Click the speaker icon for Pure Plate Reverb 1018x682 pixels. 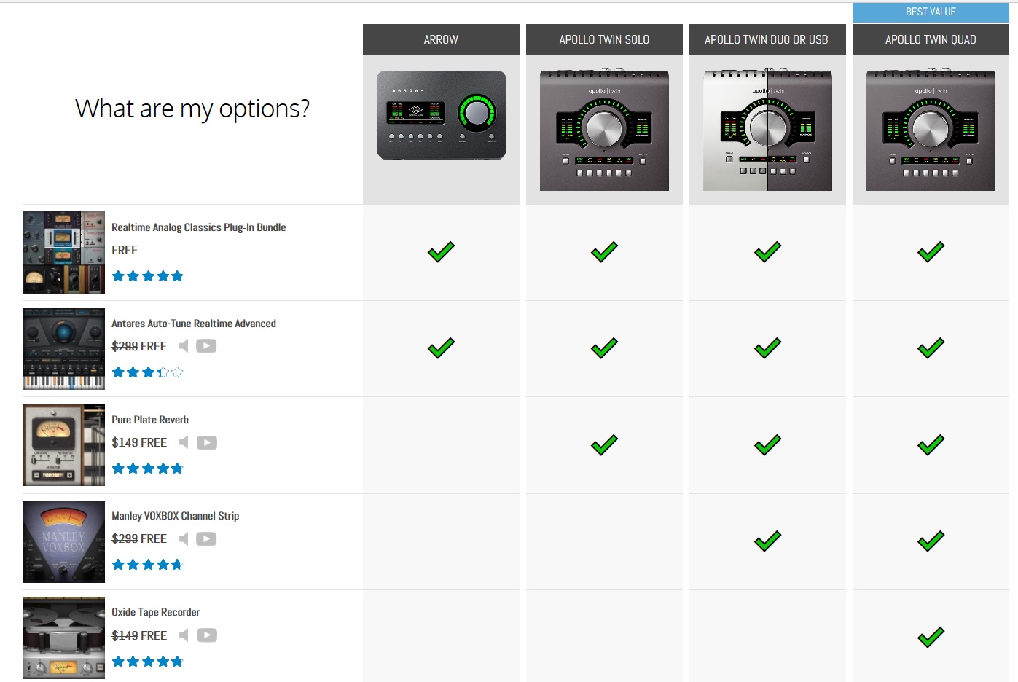pos(184,442)
